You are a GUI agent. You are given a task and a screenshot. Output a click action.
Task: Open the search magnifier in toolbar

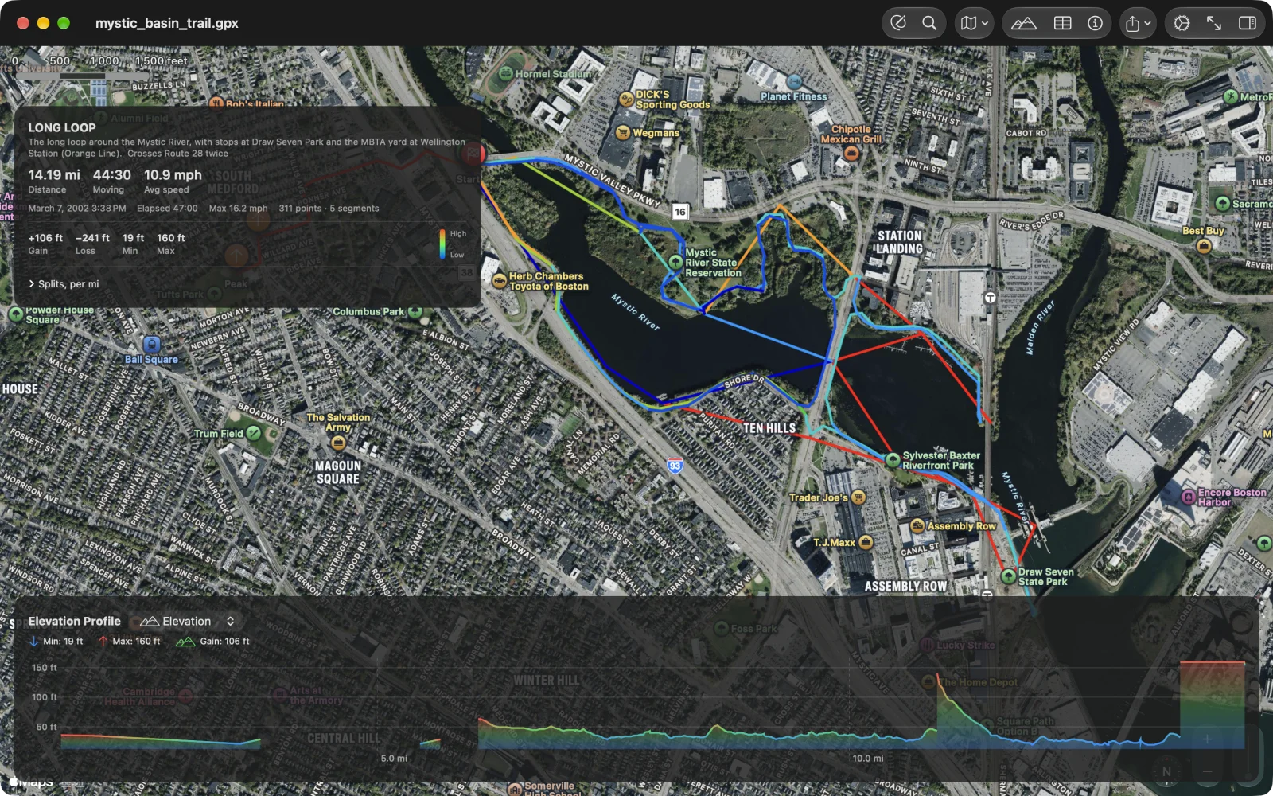928,23
